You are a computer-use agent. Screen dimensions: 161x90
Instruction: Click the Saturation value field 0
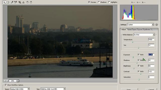coord(151,77)
